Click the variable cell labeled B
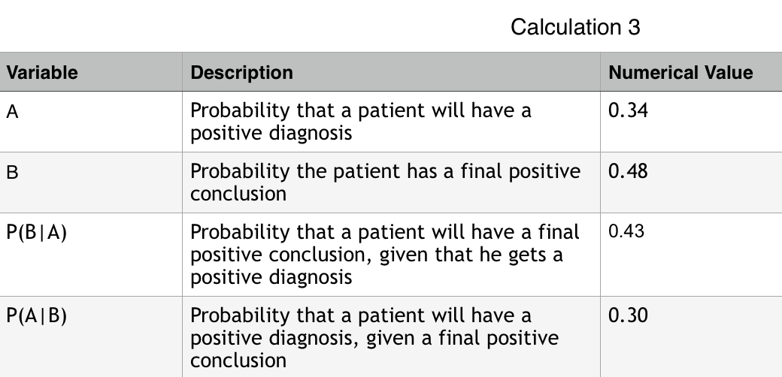The width and height of the screenshot is (782, 377). 12,173
